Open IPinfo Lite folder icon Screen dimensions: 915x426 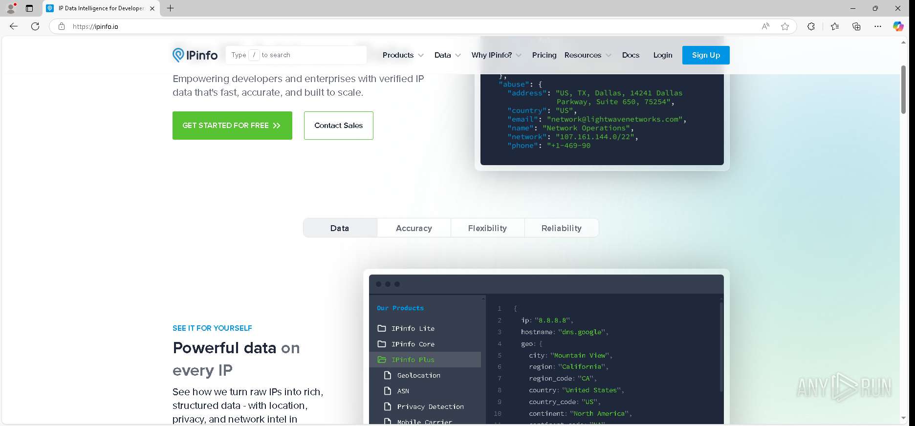point(382,328)
